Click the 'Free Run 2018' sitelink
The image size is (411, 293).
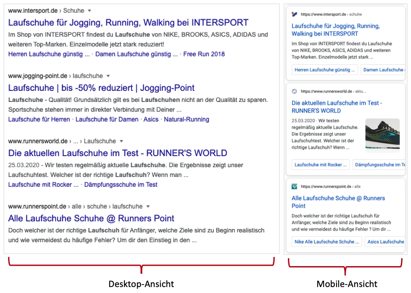(x=204, y=54)
